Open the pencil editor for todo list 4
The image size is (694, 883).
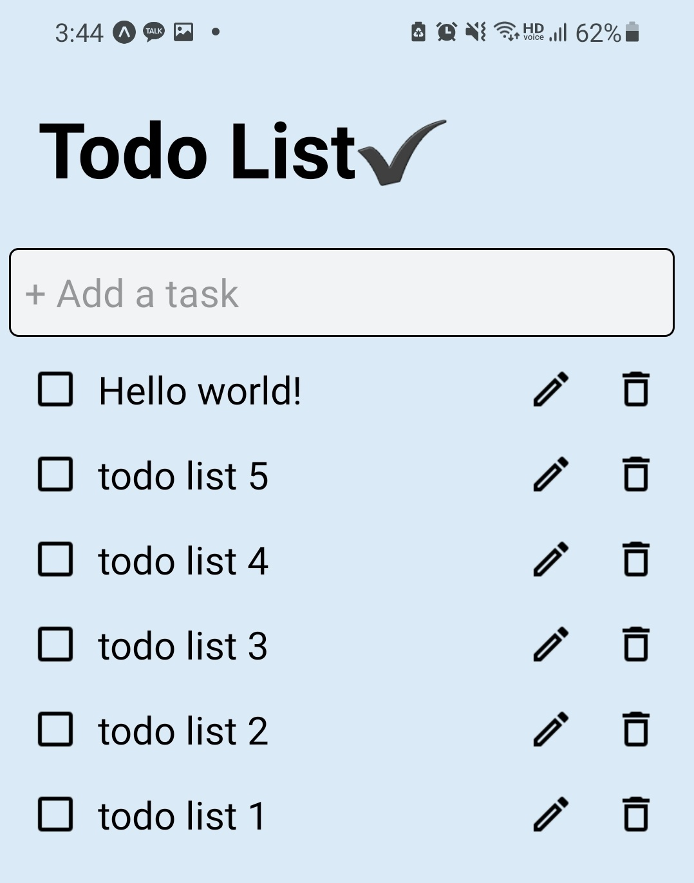550,560
